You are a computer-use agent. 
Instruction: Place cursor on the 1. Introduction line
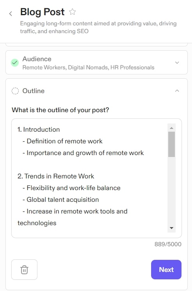39,130
